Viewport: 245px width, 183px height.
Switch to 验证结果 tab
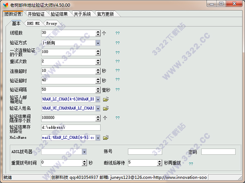(x=59, y=14)
